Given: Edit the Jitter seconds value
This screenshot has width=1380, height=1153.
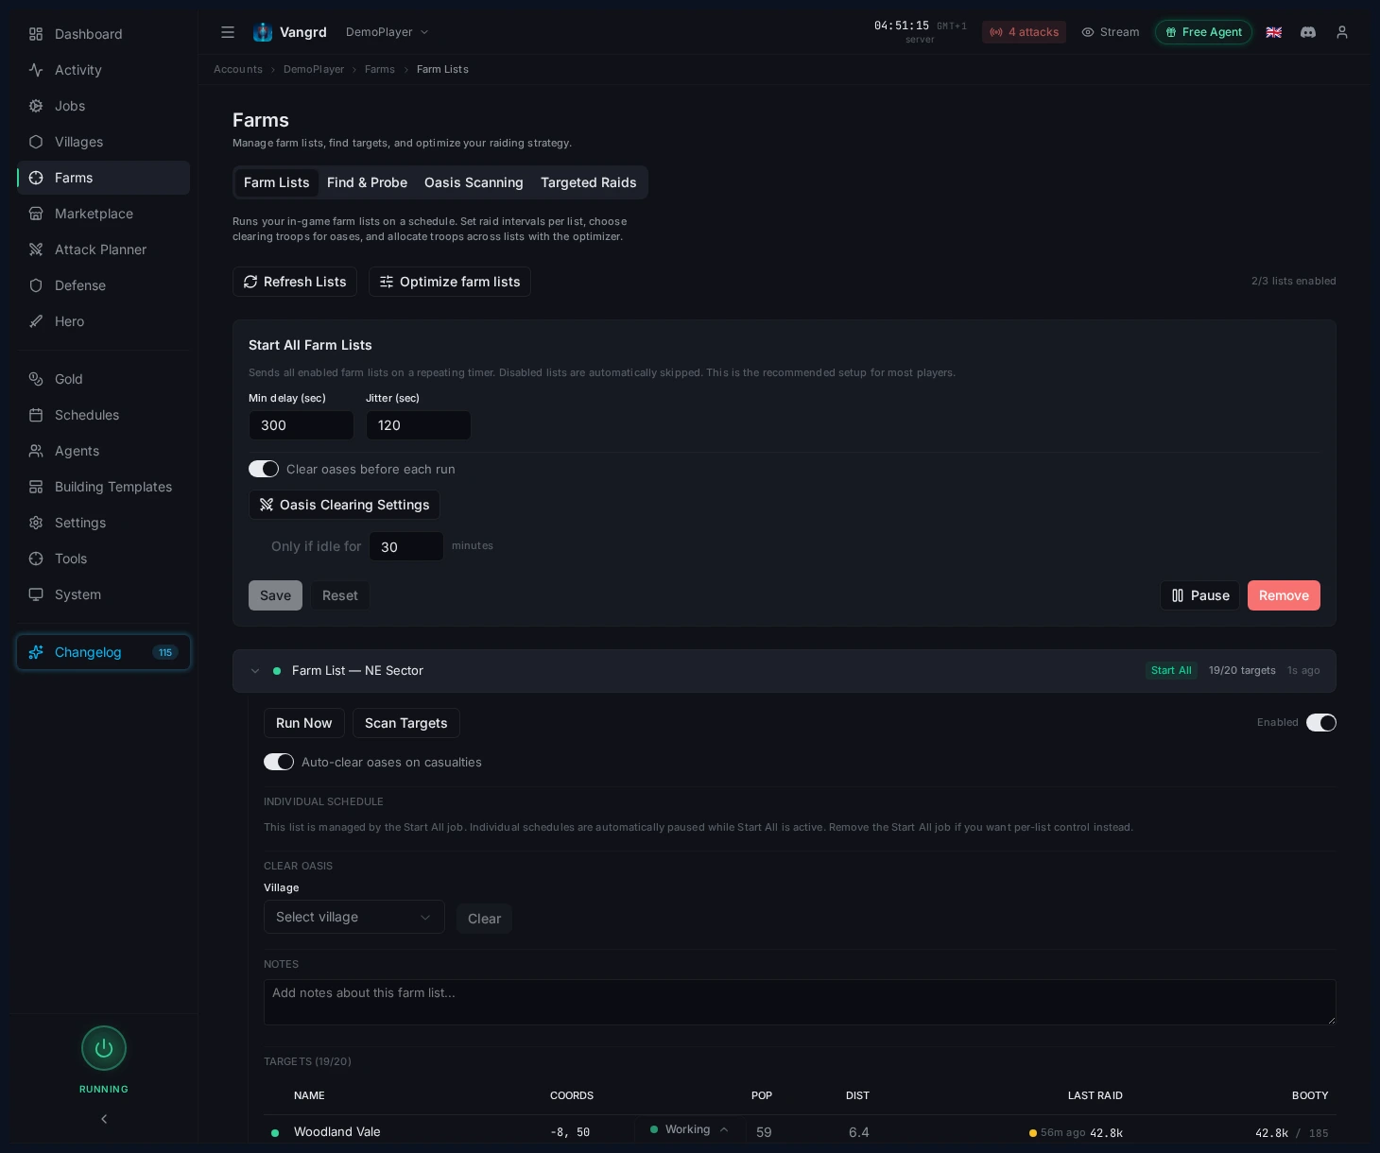Looking at the screenshot, I should click(419, 425).
